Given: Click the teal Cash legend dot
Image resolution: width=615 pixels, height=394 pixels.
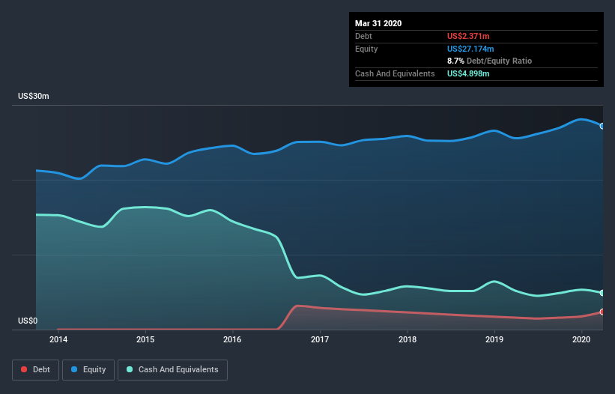Looking at the screenshot, I should point(130,369).
